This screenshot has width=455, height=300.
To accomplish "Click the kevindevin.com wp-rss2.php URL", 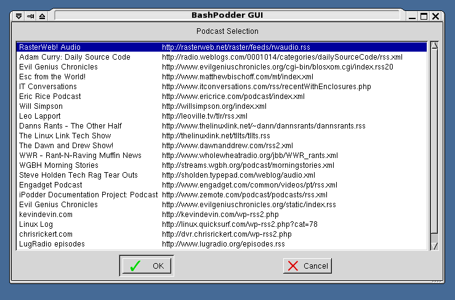I will tap(220, 215).
